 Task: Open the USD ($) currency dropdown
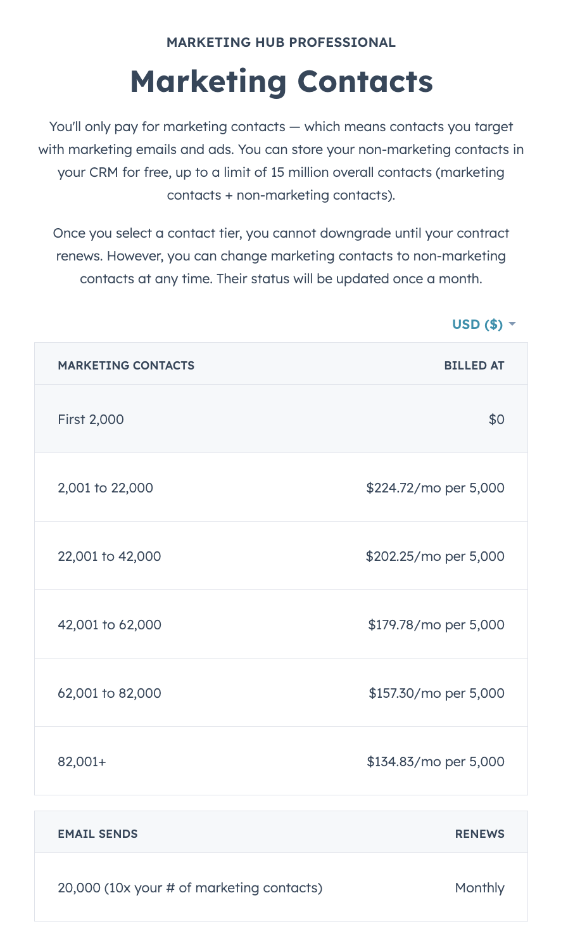click(x=477, y=324)
